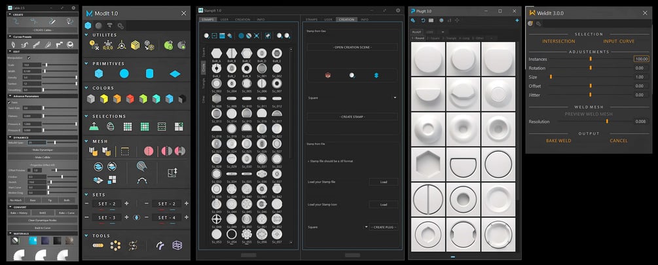This screenshot has height=265, width=658.
Task: Select the Circle vertical tab in StampIt
Action: [x=203, y=67]
